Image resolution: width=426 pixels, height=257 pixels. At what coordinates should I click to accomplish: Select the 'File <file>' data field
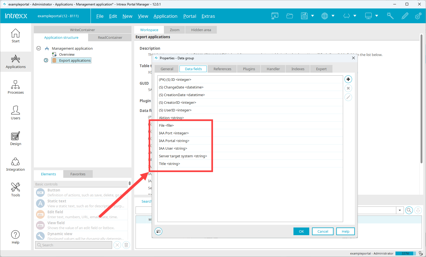point(250,125)
